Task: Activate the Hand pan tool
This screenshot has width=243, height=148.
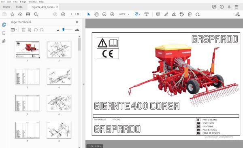Action: coord(96,15)
